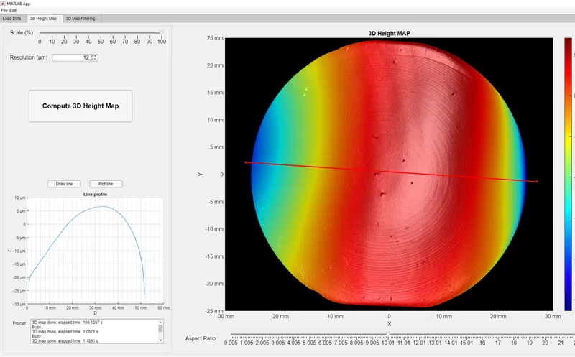The height and width of the screenshot is (357, 575).
Task: Click the Prompt log scrollbar down arrow
Action: [x=160, y=340]
